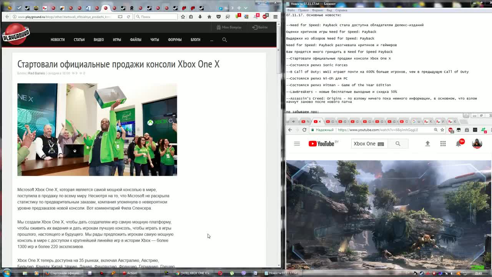
Task: Open Firefox Pocket icon
Action: coord(219,17)
